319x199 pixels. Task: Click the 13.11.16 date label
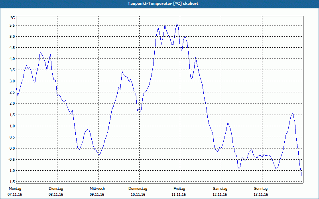(x=261, y=195)
